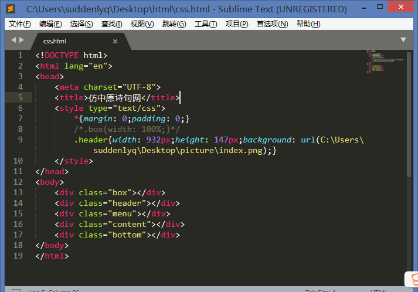This screenshot has width=418, height=292.
Task: Click the background property name
Action: coord(267,140)
